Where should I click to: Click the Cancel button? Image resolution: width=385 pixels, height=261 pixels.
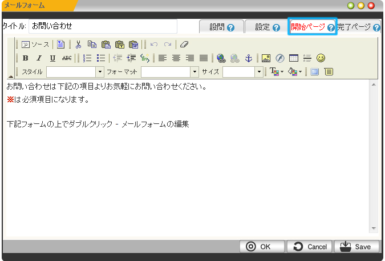(309, 247)
